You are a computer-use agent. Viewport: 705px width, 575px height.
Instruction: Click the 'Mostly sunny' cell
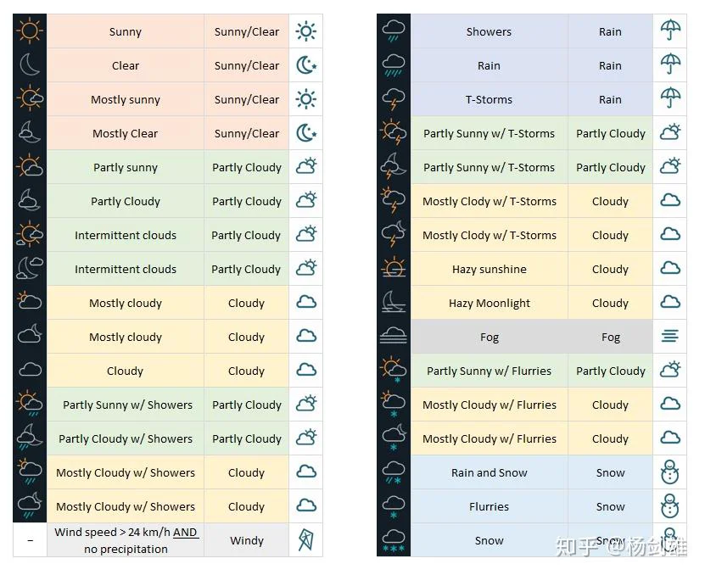[126, 99]
